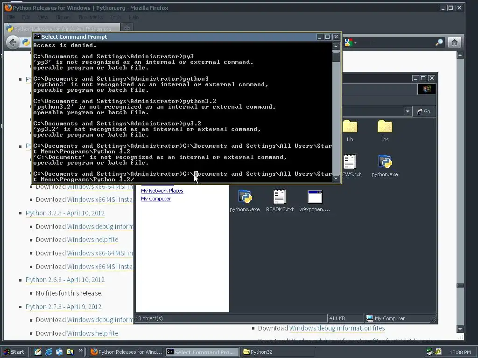Click the Start button
Screen dimensions: 478x358
tap(14, 352)
